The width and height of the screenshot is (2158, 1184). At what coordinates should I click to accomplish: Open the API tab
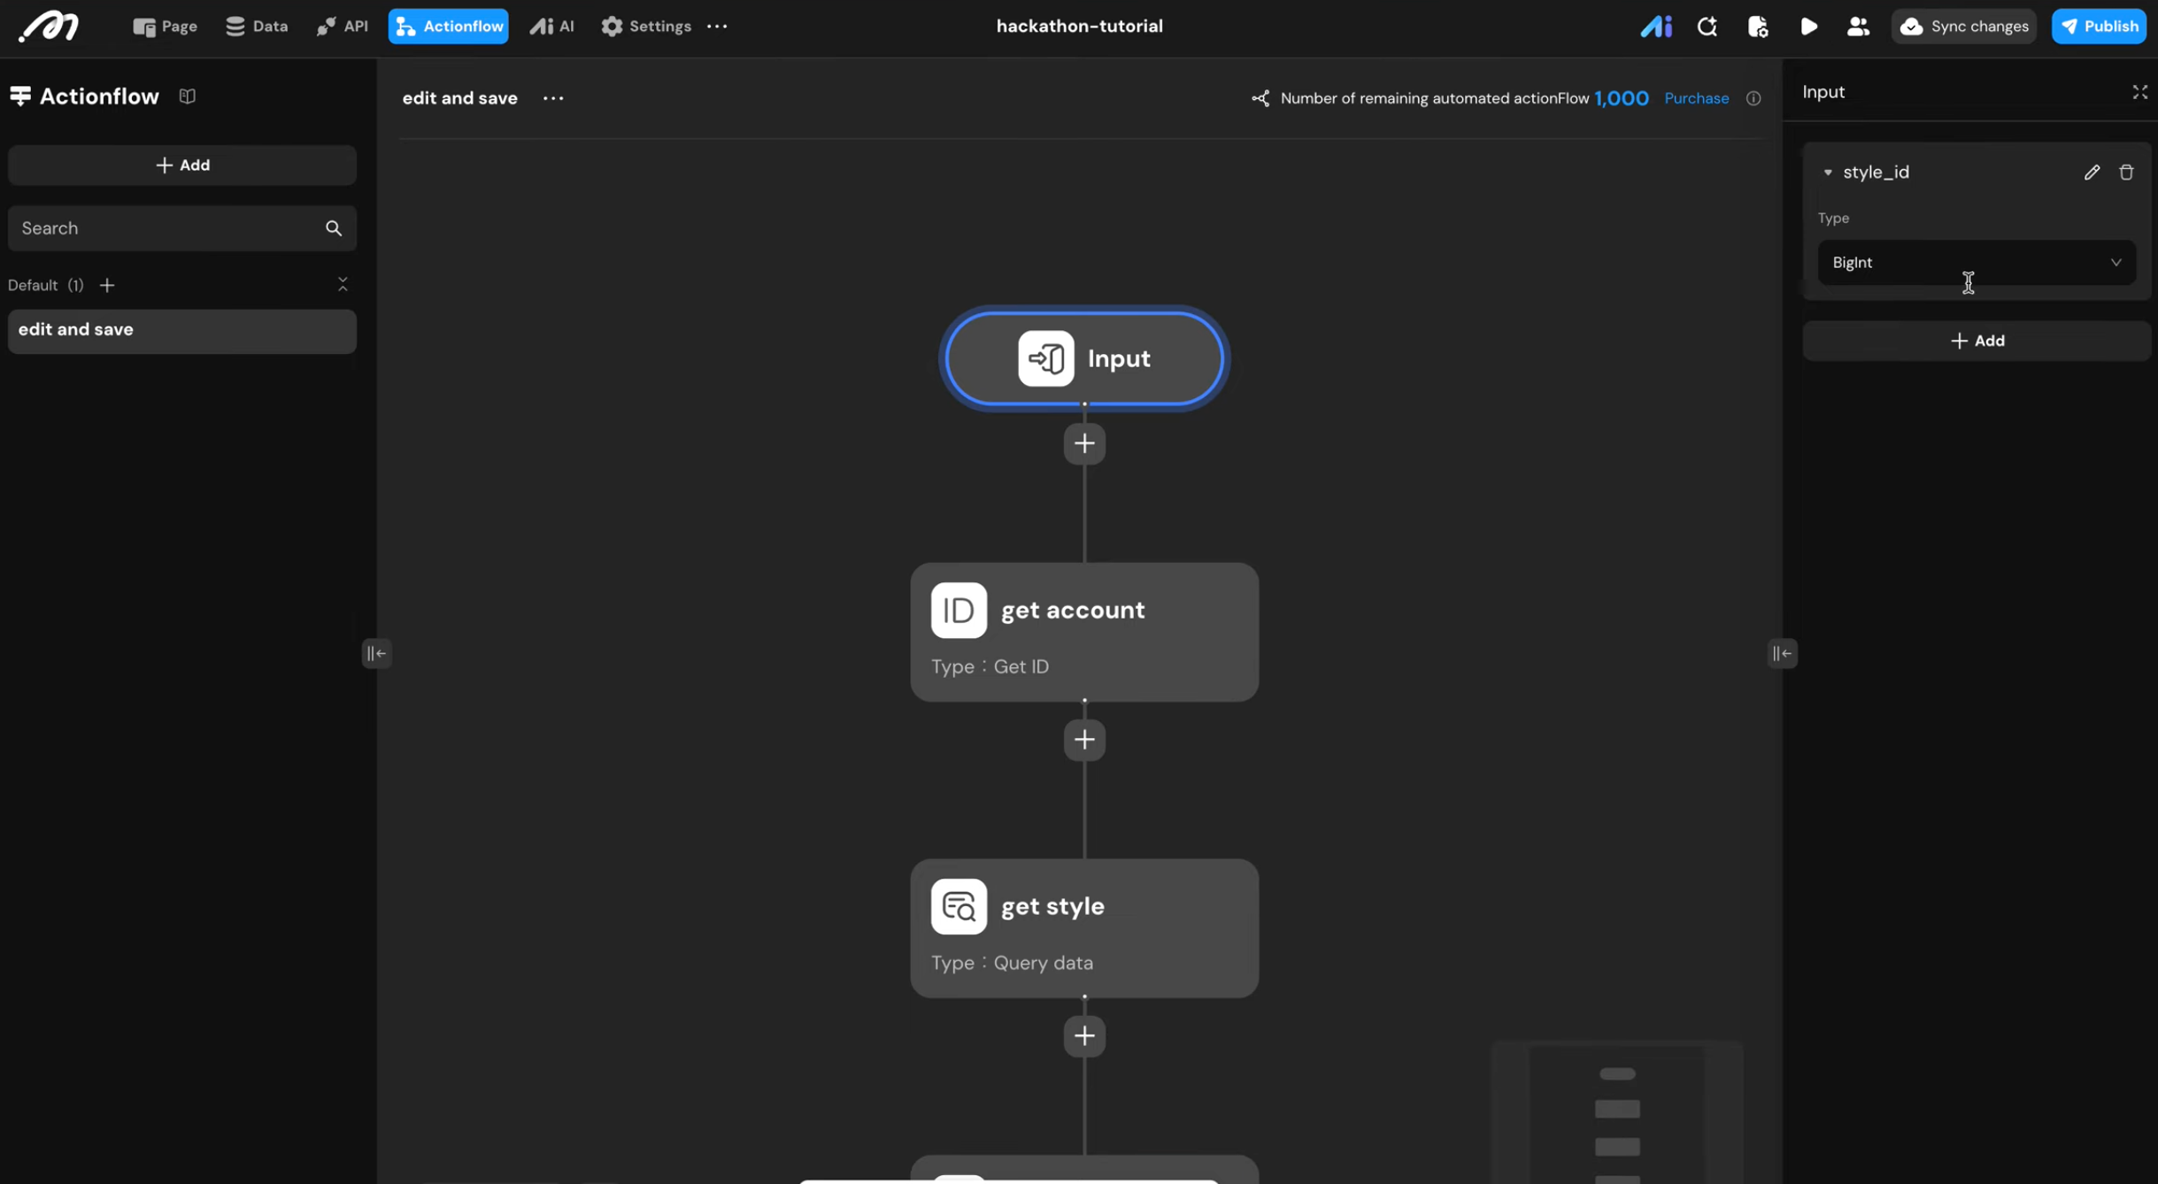pyautogui.click(x=343, y=27)
